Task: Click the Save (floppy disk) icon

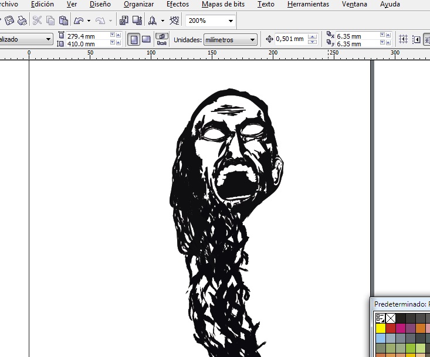Action: [9, 21]
